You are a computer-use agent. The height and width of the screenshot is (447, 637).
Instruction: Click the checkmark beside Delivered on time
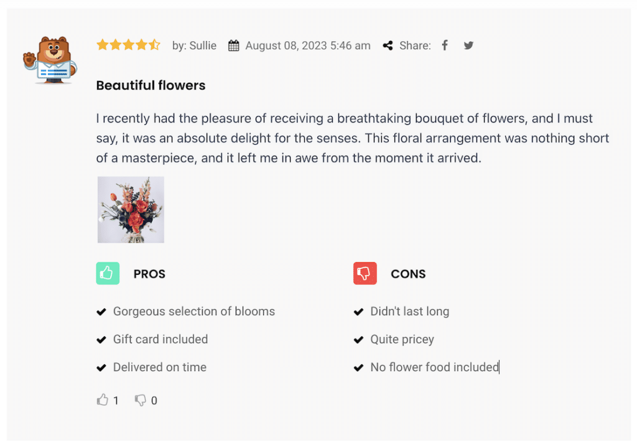101,367
